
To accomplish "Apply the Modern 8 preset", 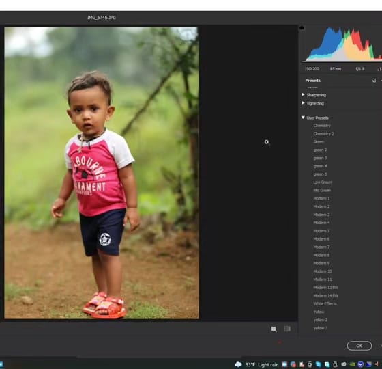I will pyautogui.click(x=321, y=255).
